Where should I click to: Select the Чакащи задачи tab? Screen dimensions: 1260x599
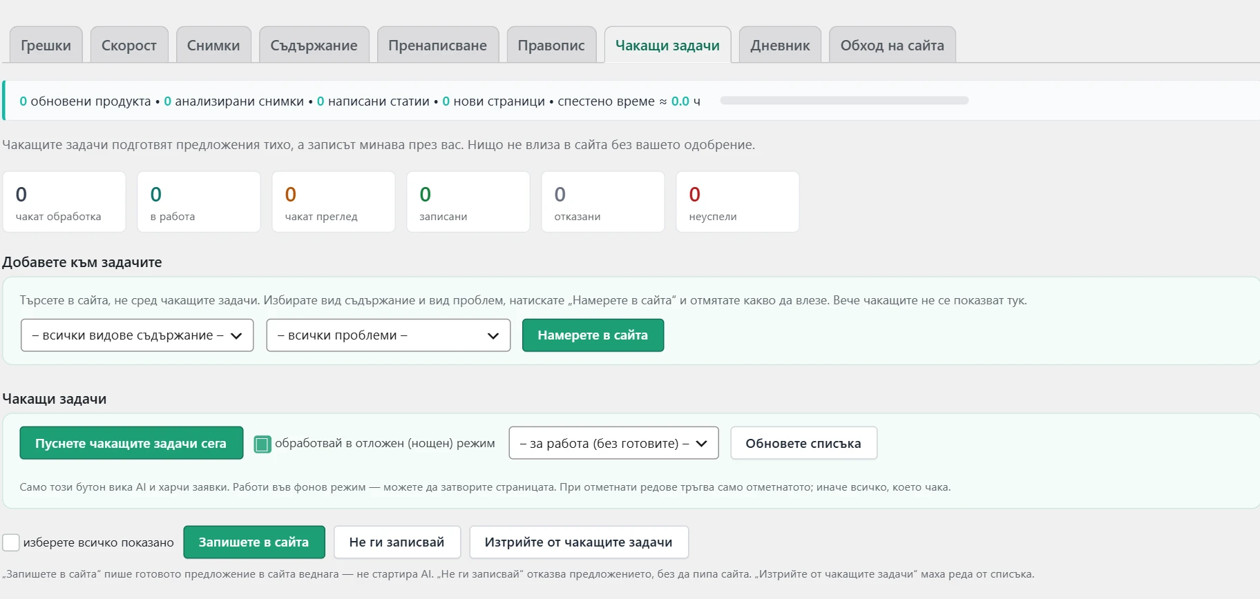coord(667,45)
